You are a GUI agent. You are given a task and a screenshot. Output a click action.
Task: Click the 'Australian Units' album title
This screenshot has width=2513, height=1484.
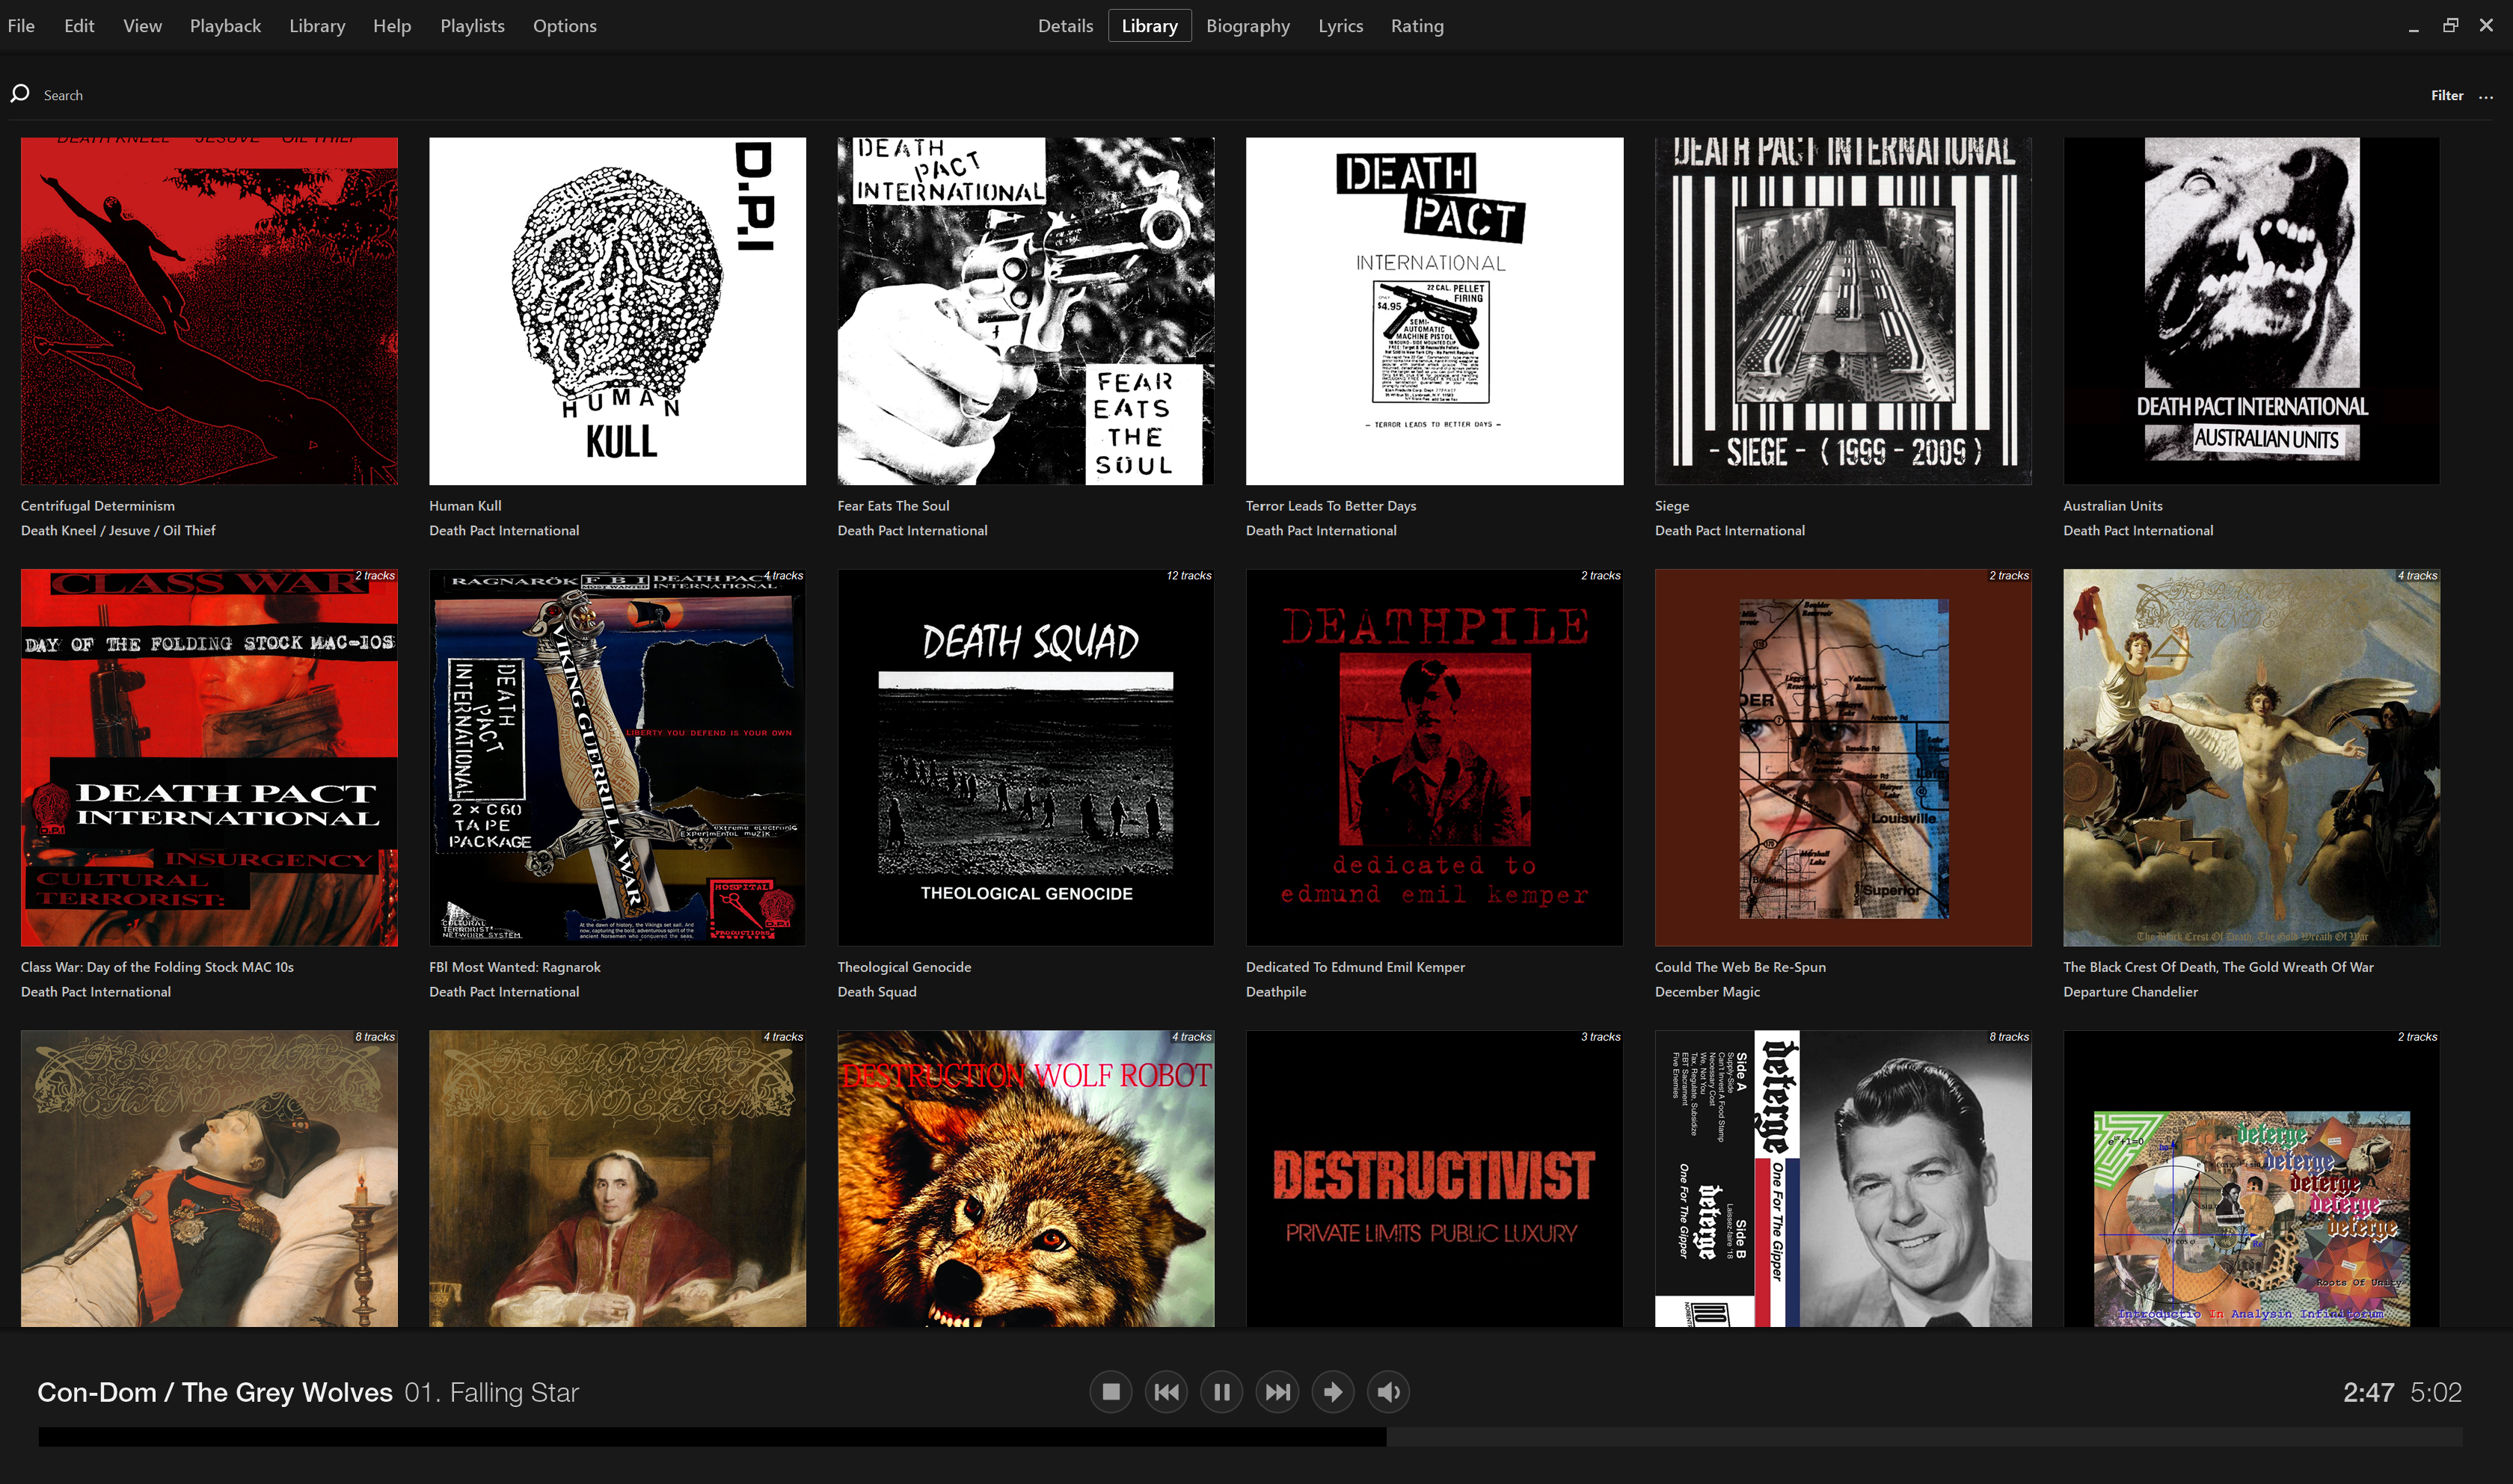click(x=2113, y=506)
